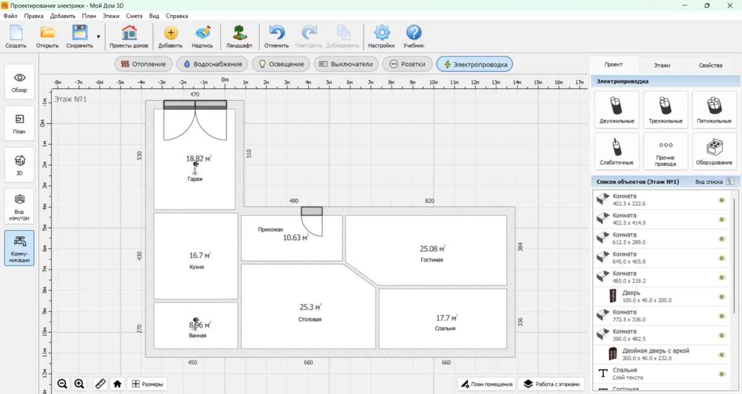Image resolution: width=742 pixels, height=394 pixels.
Task: Open the Вид изнутри interior view
Action: point(20,207)
